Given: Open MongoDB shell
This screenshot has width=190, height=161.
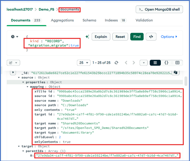Looking at the screenshot, I should pos(159,9).
